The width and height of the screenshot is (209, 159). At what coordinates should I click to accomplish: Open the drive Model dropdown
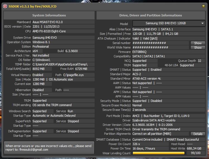pyautogui.click(x=169, y=23)
